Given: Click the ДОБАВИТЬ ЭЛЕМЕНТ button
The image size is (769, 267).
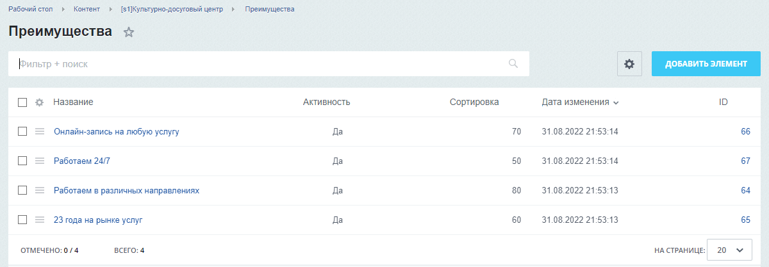Looking at the screenshot, I should (x=706, y=64).
